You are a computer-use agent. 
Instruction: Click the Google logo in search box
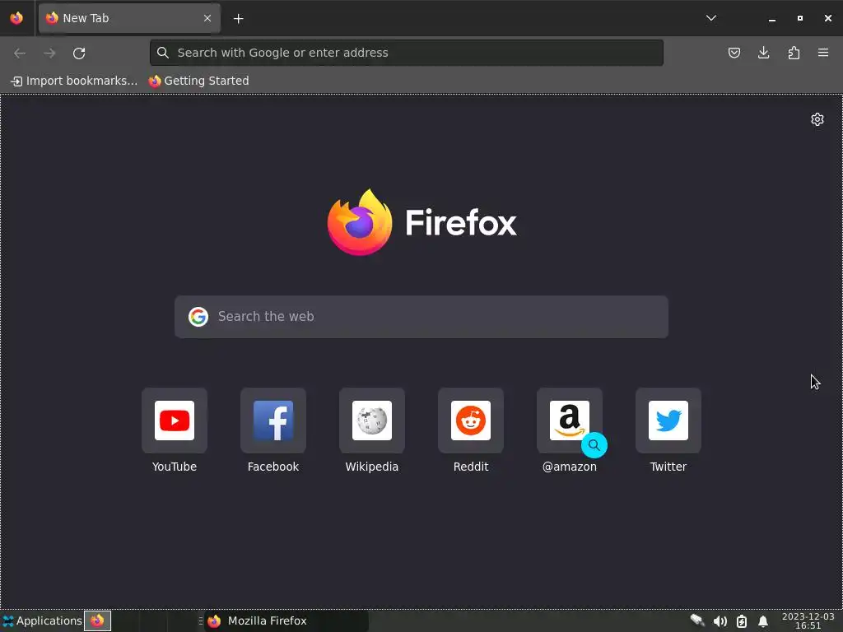pyautogui.click(x=198, y=317)
